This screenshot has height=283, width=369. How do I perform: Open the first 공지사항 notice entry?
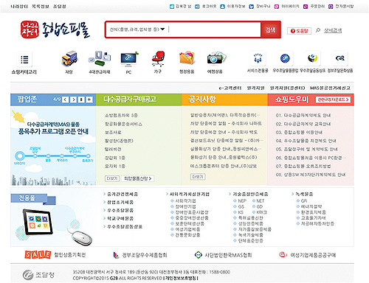pyautogui.click(x=225, y=115)
